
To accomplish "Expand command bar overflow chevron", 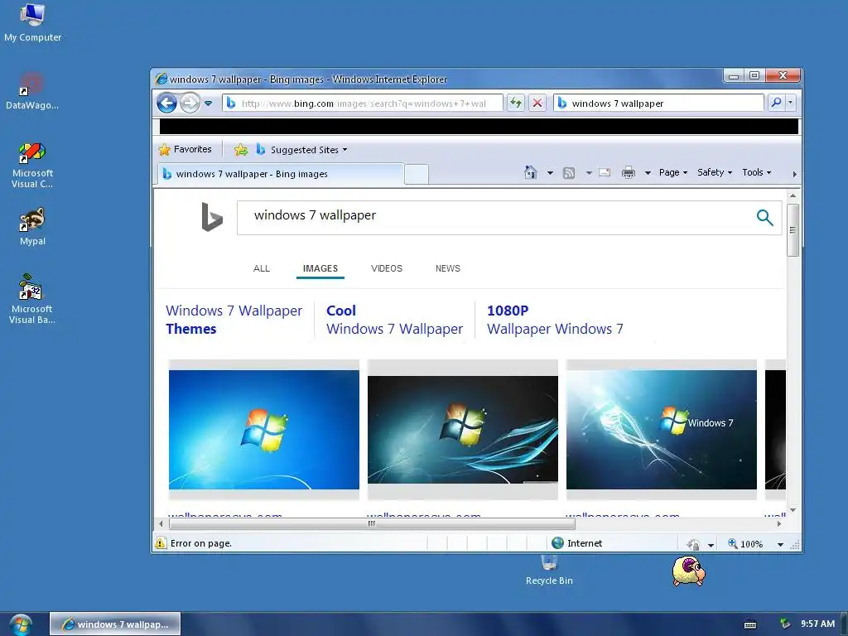I will [x=794, y=174].
